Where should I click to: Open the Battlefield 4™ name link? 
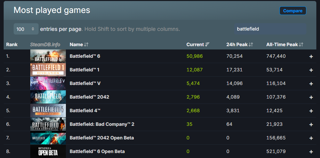(x=85, y=111)
